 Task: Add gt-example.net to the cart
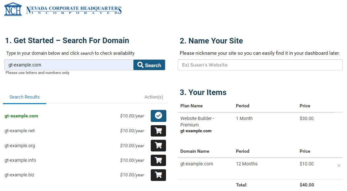(x=158, y=131)
